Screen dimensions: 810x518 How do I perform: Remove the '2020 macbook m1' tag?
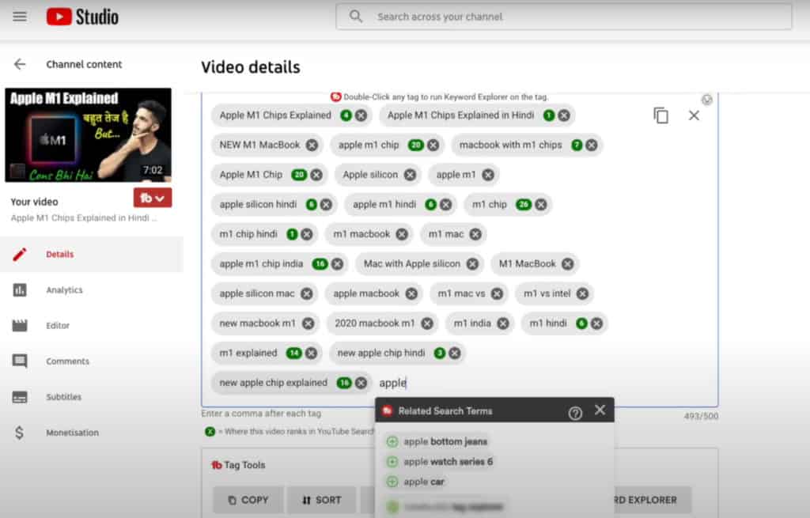[x=426, y=323]
